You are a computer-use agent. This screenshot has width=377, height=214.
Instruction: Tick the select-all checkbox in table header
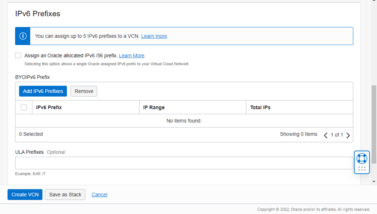tap(24, 107)
